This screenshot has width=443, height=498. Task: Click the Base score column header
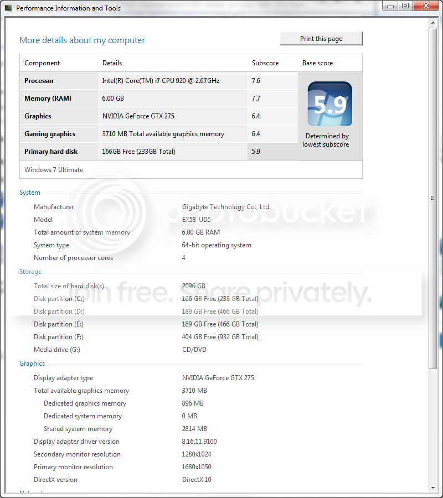317,63
